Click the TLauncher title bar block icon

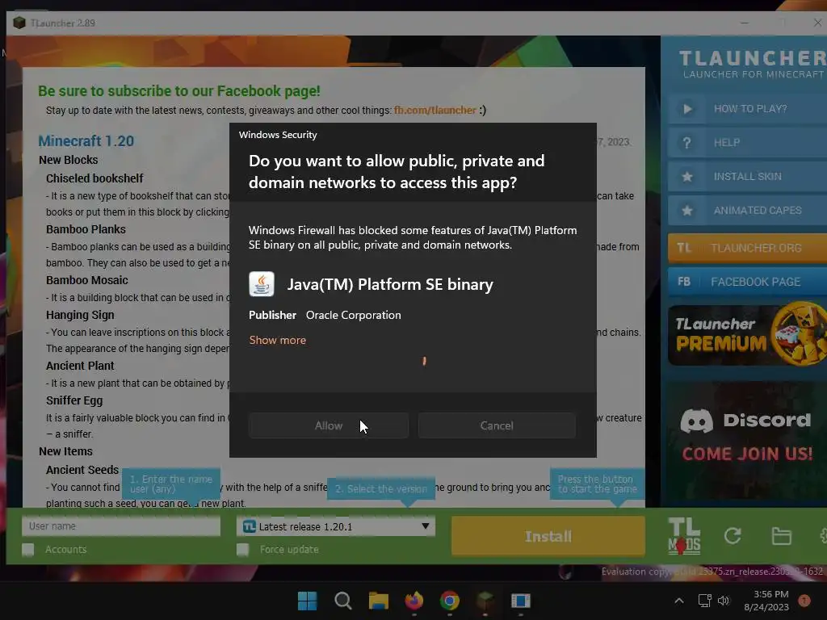(19, 23)
